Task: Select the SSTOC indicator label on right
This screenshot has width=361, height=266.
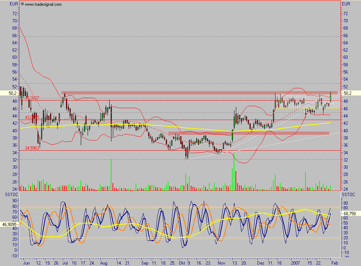Action: click(x=347, y=195)
